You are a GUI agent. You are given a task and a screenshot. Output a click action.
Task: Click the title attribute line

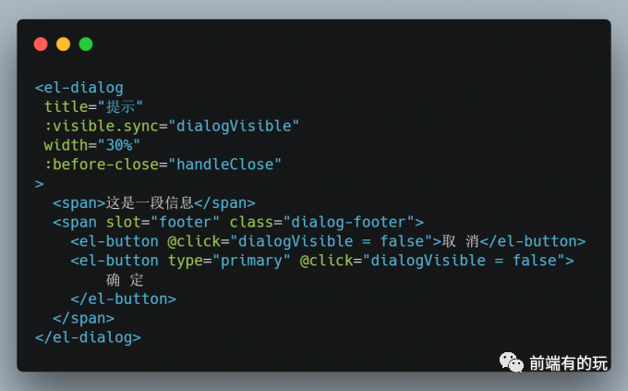click(93, 107)
